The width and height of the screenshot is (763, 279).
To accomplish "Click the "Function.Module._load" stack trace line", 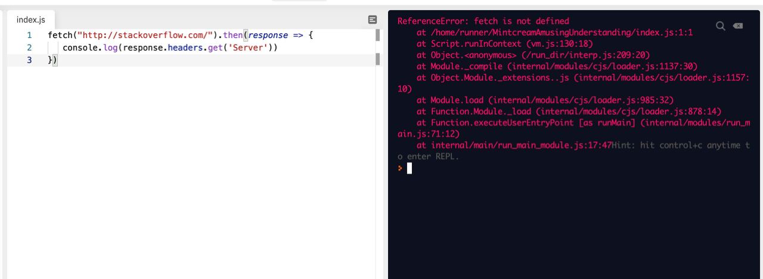I will pyautogui.click(x=569, y=111).
